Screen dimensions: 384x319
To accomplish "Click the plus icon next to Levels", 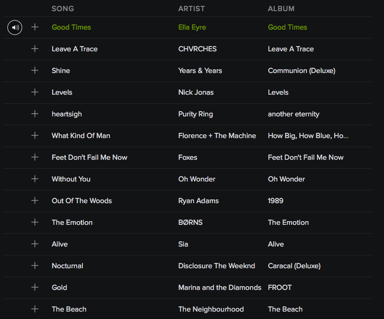I will [x=35, y=92].
